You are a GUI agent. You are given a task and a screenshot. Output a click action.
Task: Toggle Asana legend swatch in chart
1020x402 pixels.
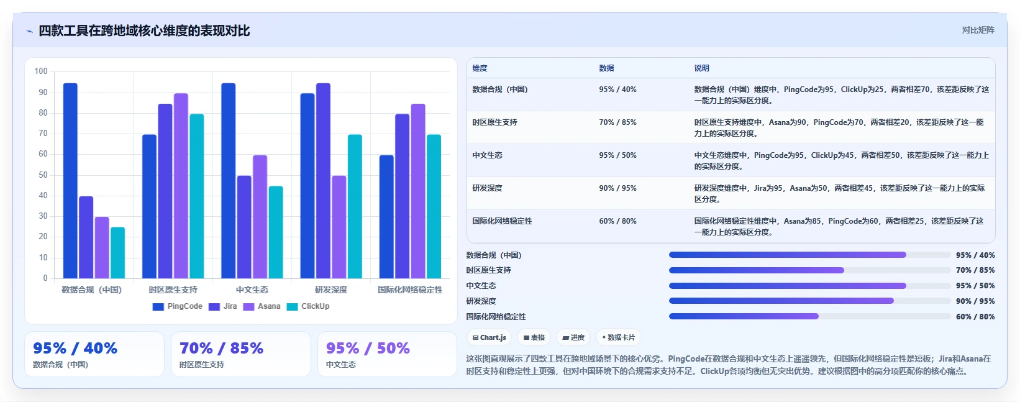248,306
